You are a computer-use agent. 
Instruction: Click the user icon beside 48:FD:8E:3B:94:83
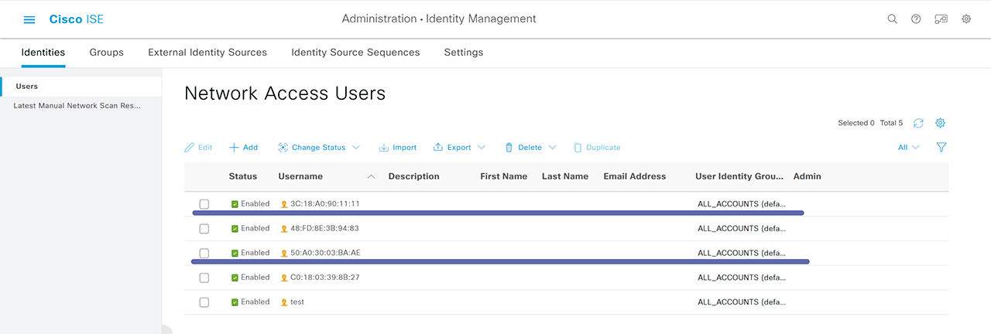pos(284,229)
